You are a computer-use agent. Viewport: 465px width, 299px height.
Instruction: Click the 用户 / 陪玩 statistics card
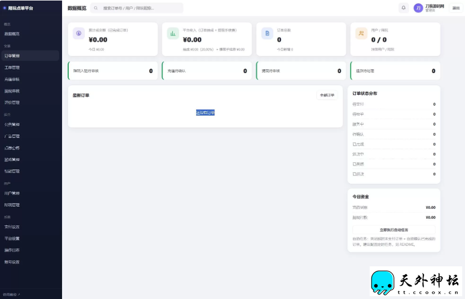pos(395,39)
